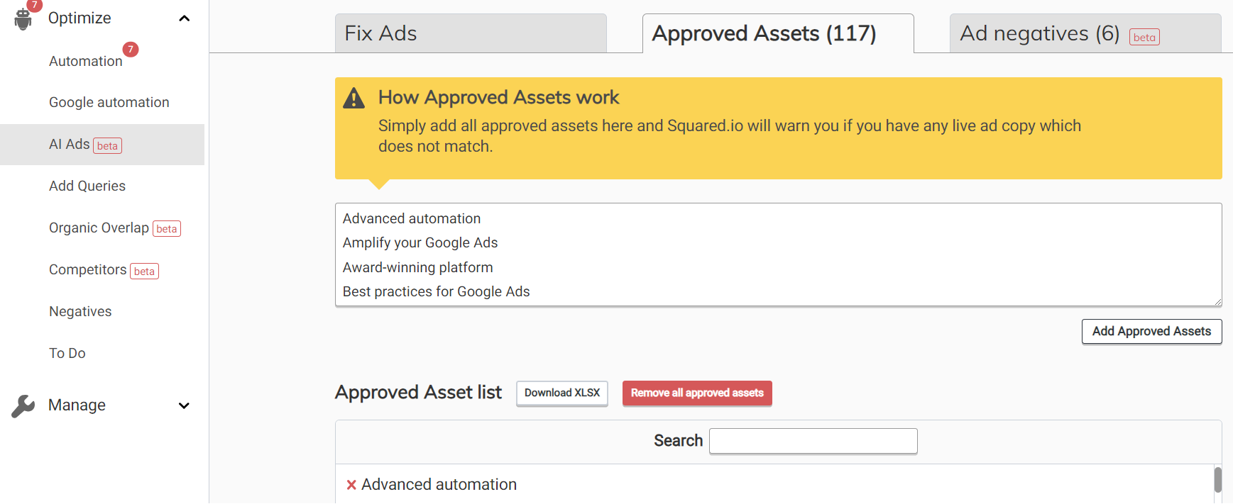Switch to the Fix Ads tab
The width and height of the screenshot is (1233, 504).
(x=470, y=33)
